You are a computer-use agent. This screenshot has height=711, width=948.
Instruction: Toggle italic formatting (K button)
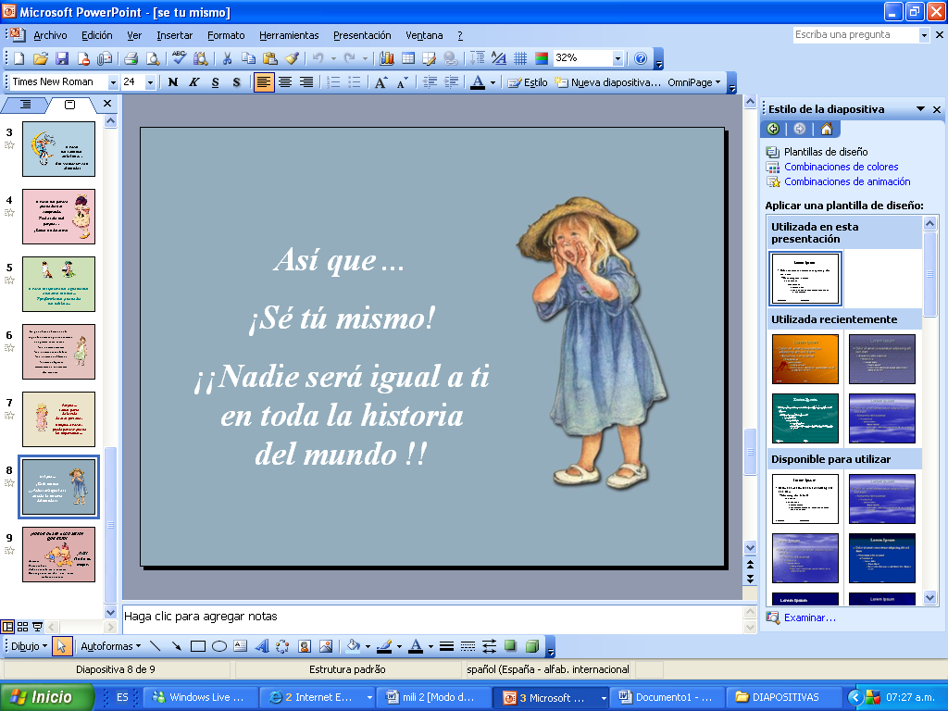pos(193,82)
